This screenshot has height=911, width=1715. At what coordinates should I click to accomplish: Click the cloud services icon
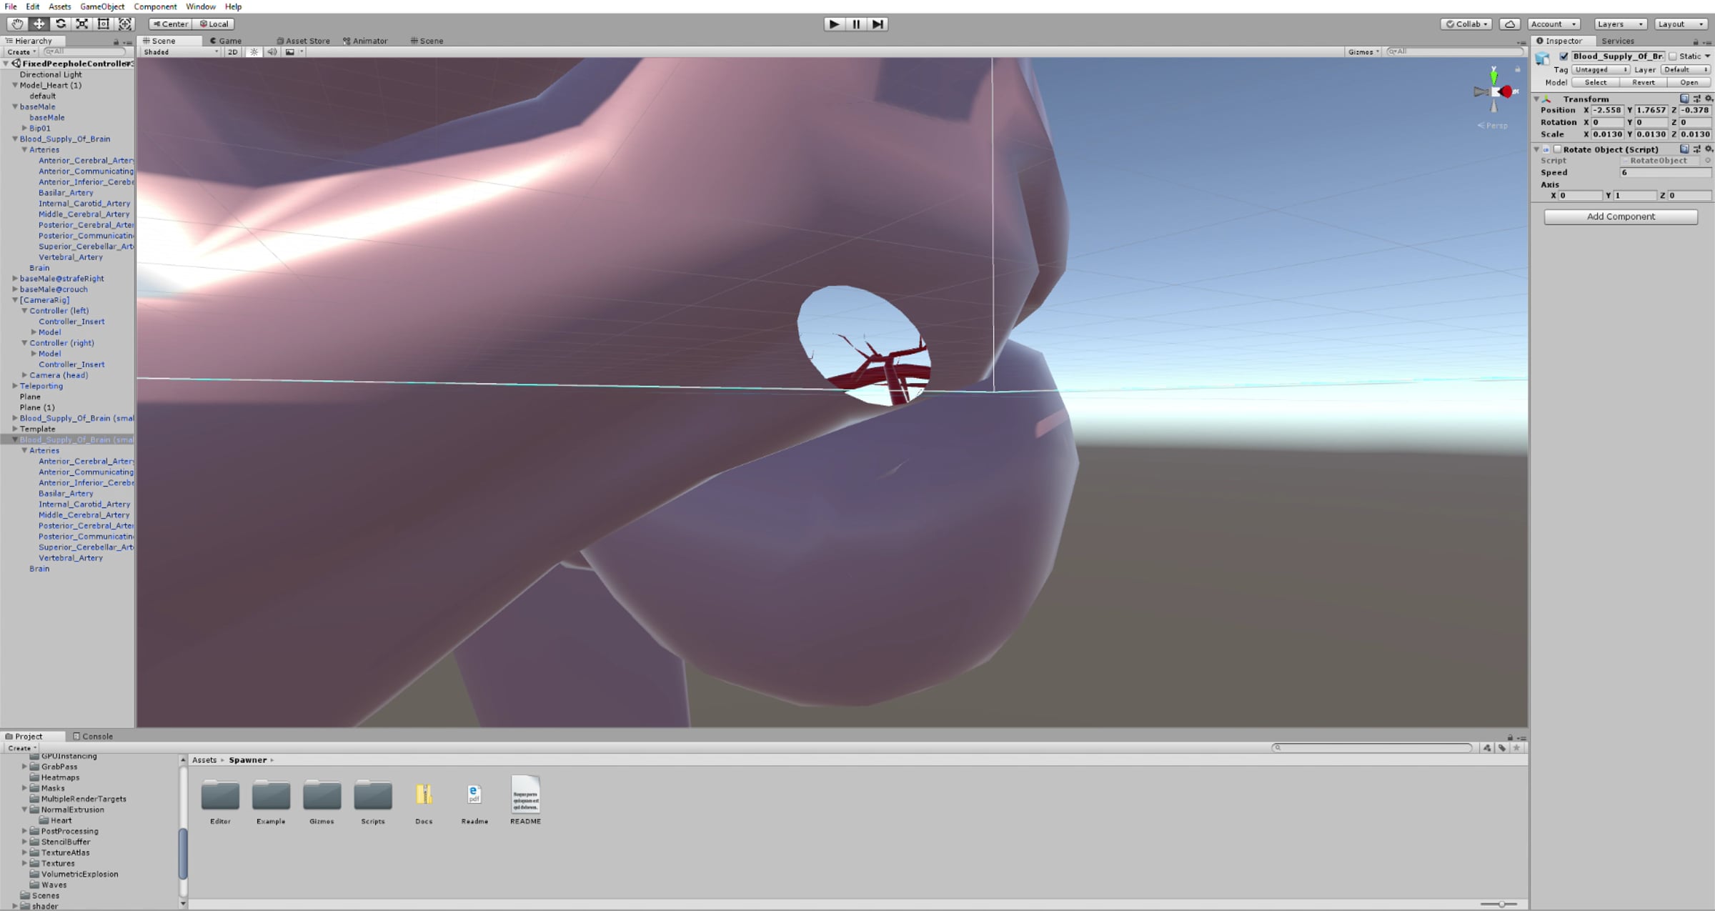click(x=1509, y=24)
